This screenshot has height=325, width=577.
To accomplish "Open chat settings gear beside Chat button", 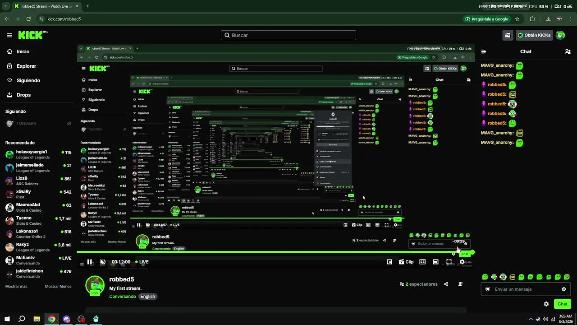I will pos(546,304).
